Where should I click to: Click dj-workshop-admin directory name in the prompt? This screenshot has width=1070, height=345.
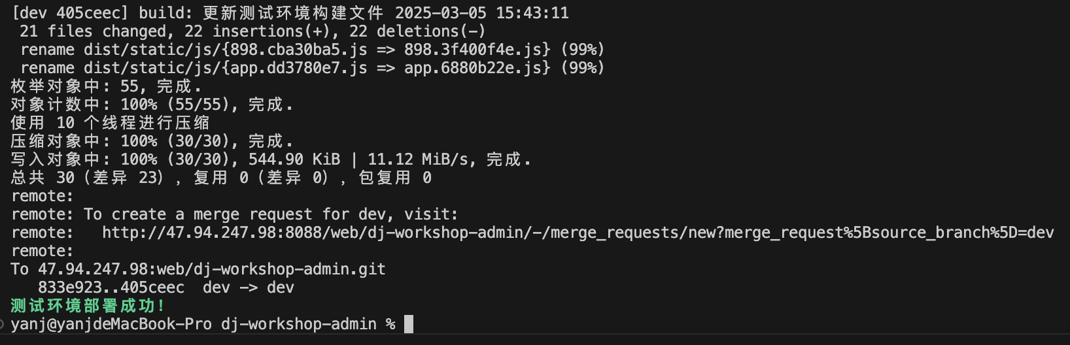click(x=299, y=324)
